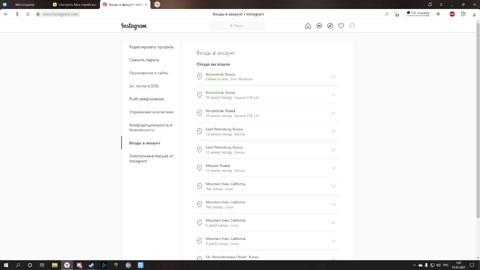
Task: Click 'Novosibirsk, Russia' with 'Сейчас в сети'
Action: click(220, 74)
